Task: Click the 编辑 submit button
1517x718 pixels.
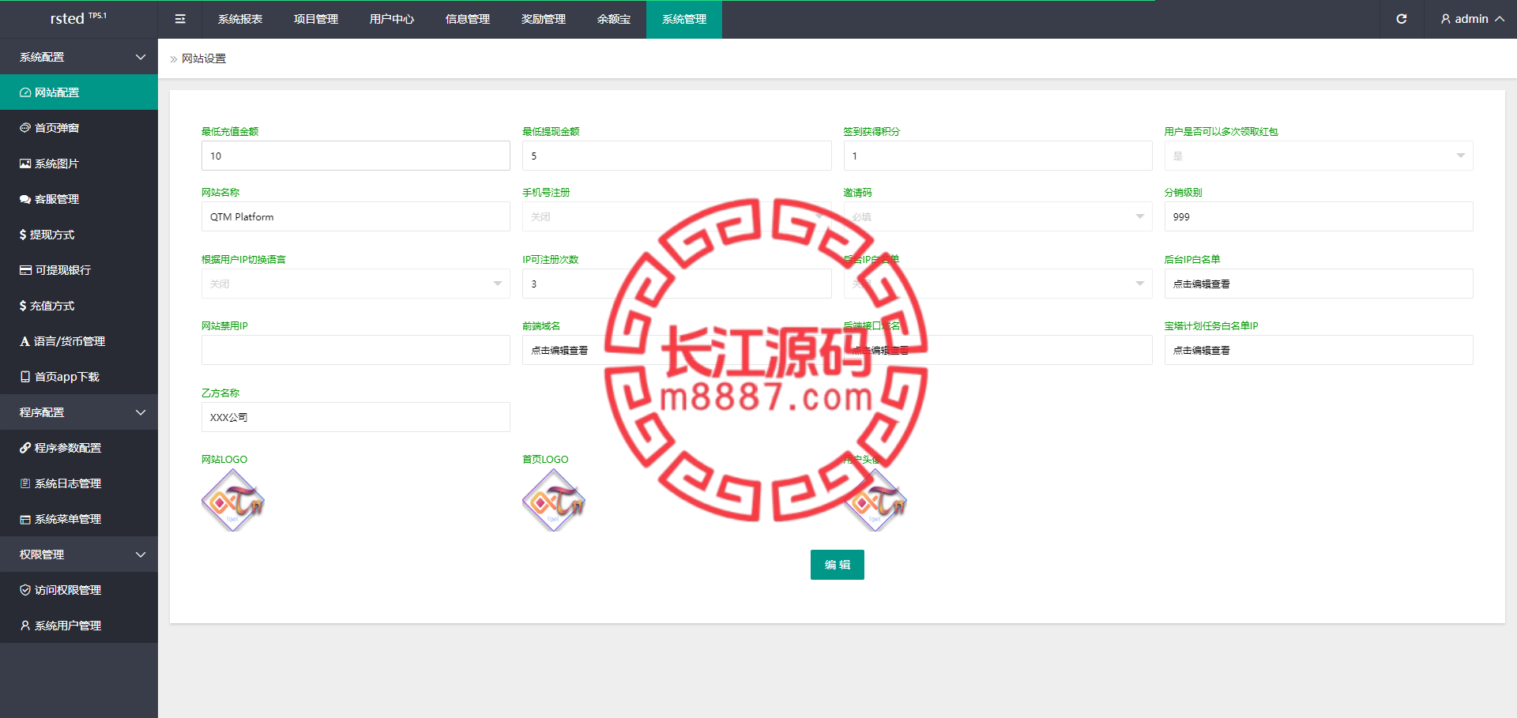Action: point(838,565)
